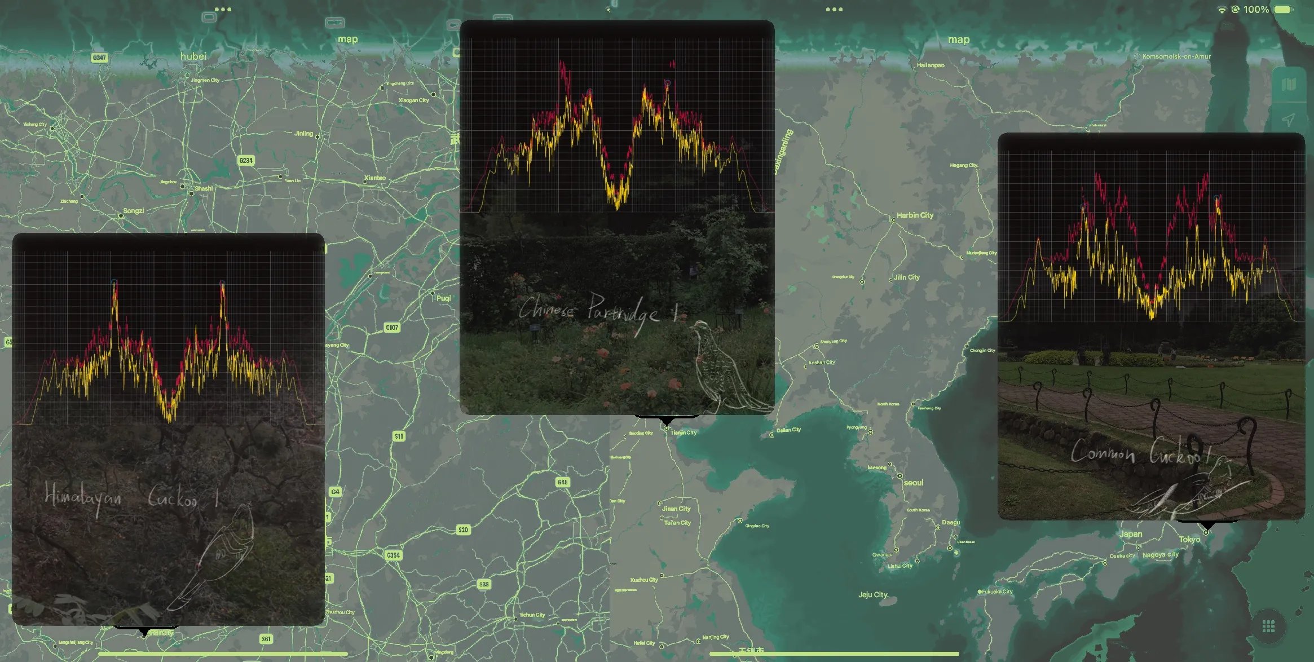Tap the Wi-Fi status icon
The image size is (1314, 662).
coord(1222,10)
